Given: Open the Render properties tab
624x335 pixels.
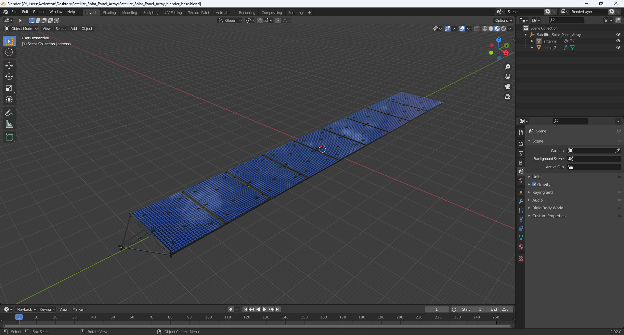Looking at the screenshot, I should [521, 144].
